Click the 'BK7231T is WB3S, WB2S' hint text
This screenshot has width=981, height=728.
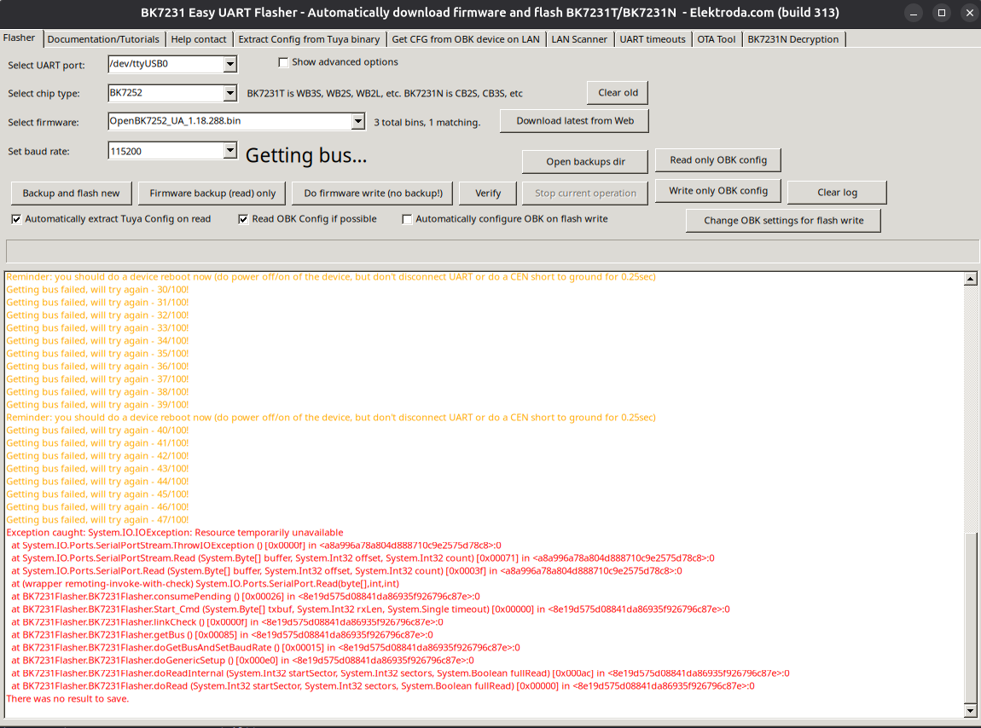(385, 94)
